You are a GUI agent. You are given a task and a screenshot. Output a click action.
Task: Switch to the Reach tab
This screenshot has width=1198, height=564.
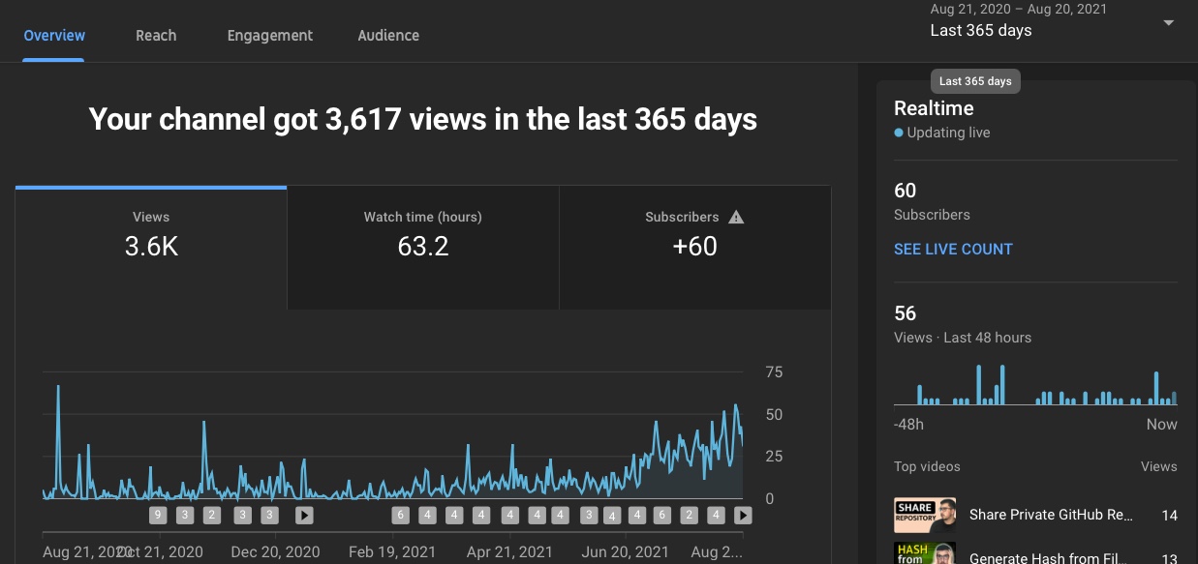click(x=156, y=35)
